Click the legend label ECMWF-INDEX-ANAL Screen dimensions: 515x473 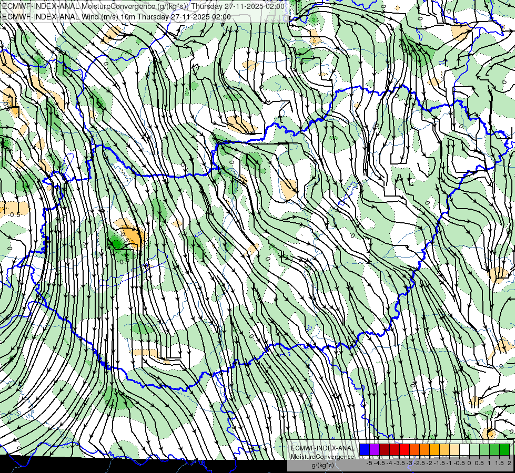coord(322,448)
